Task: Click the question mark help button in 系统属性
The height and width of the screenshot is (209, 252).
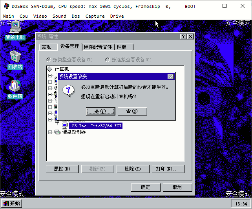Action: 183,37
